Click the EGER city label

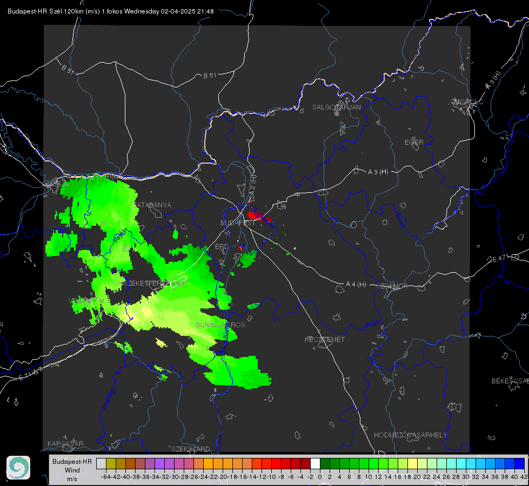point(414,143)
